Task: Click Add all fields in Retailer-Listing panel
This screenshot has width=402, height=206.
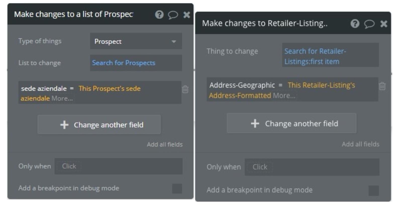Action: 360,144
